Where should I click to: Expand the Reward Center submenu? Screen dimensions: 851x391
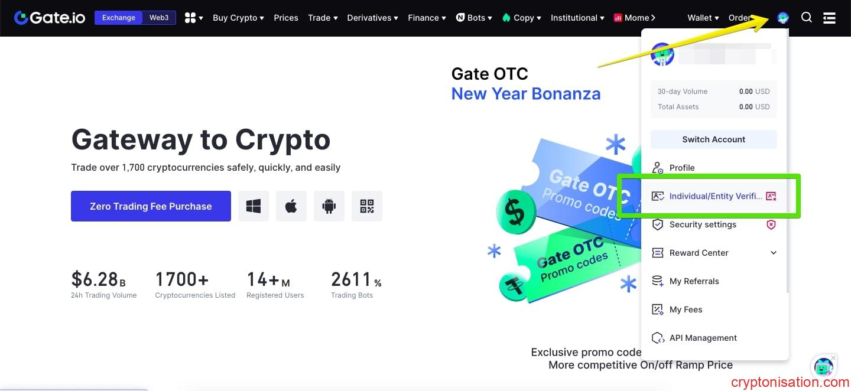point(774,253)
